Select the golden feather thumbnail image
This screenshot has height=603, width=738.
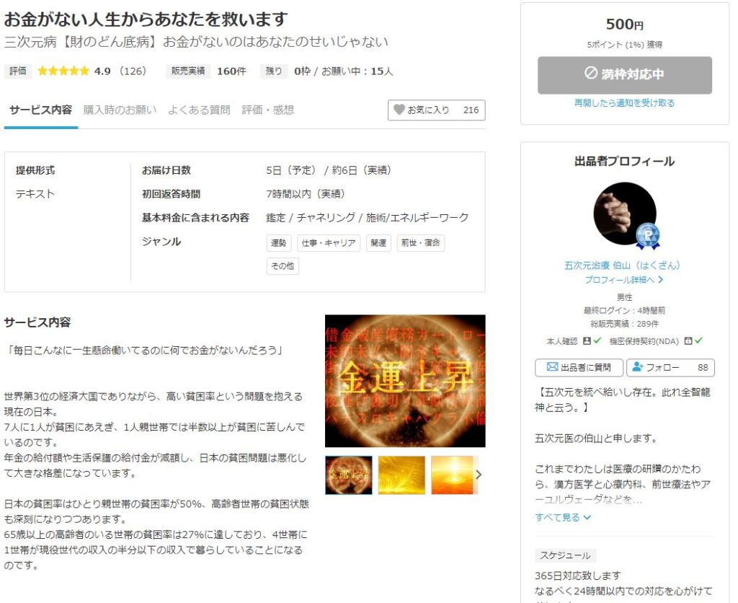pos(401,475)
